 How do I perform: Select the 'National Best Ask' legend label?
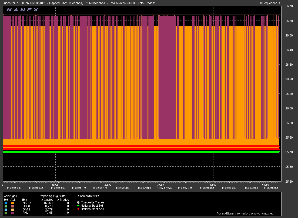92,209
